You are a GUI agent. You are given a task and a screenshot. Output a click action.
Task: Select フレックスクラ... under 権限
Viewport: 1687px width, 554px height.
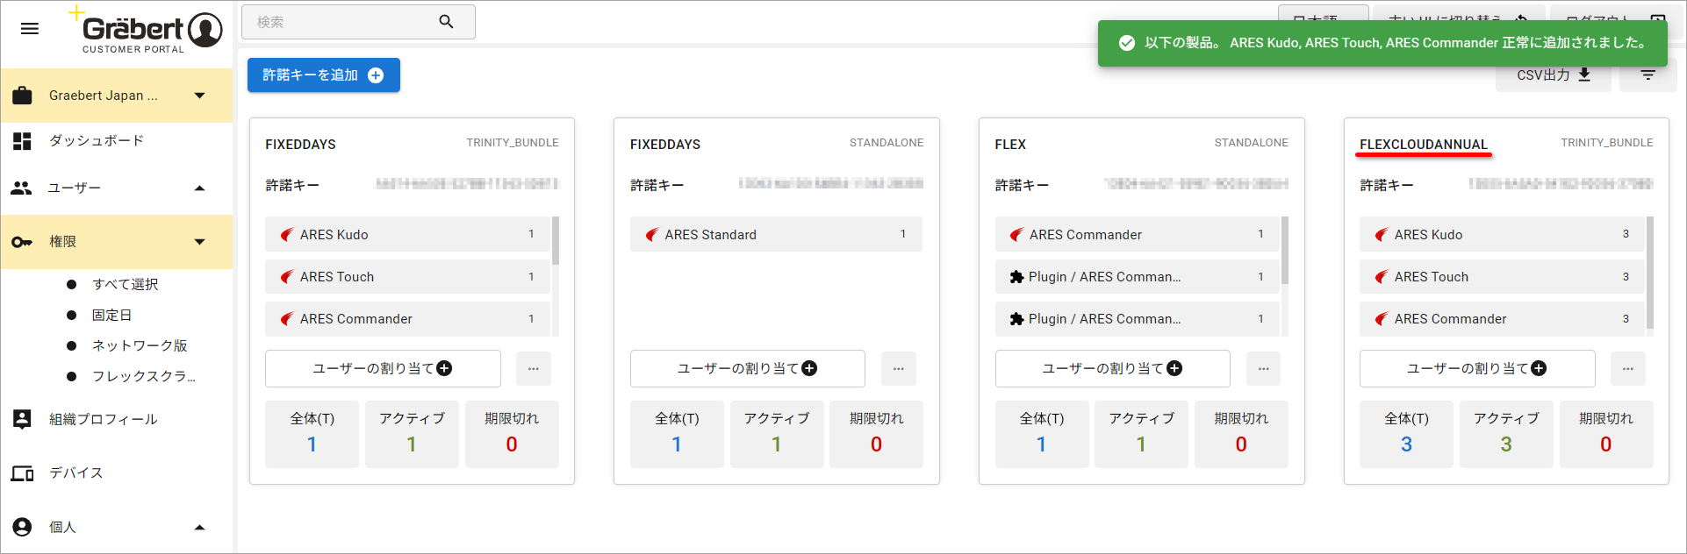click(x=144, y=376)
